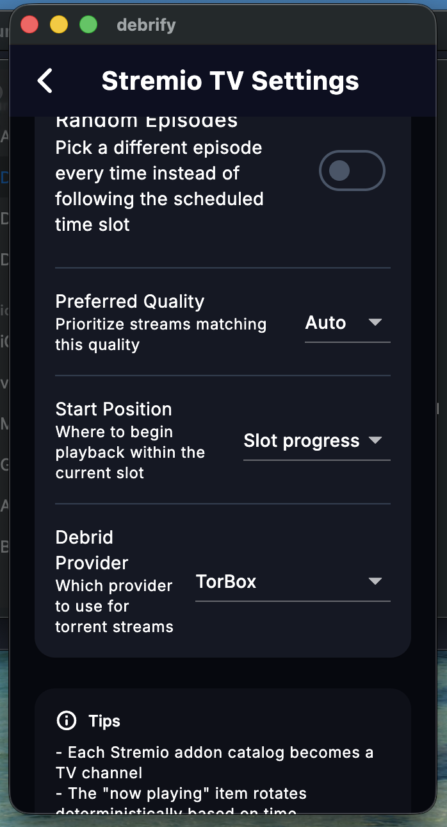Click the caret beside Auto quality
Screen dimensions: 447x827
coord(377,323)
